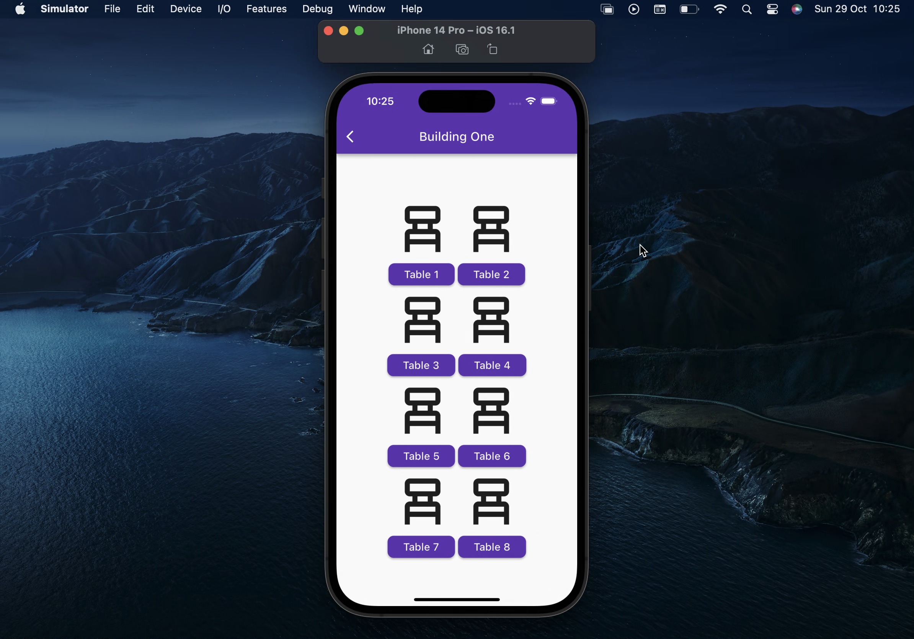The image size is (914, 639).
Task: Open the Debug menu
Action: pos(317,9)
